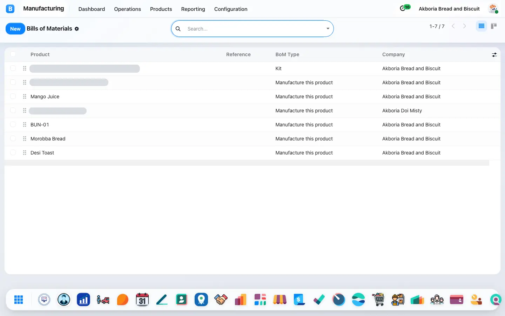
Task: Go to the previous page of records
Action: click(453, 26)
